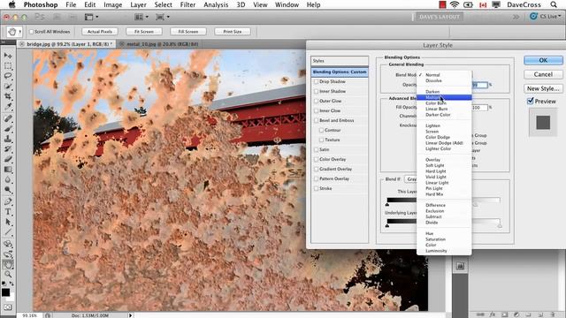Click the zoom percentage field in status bar
566x318 pixels.
(29, 315)
